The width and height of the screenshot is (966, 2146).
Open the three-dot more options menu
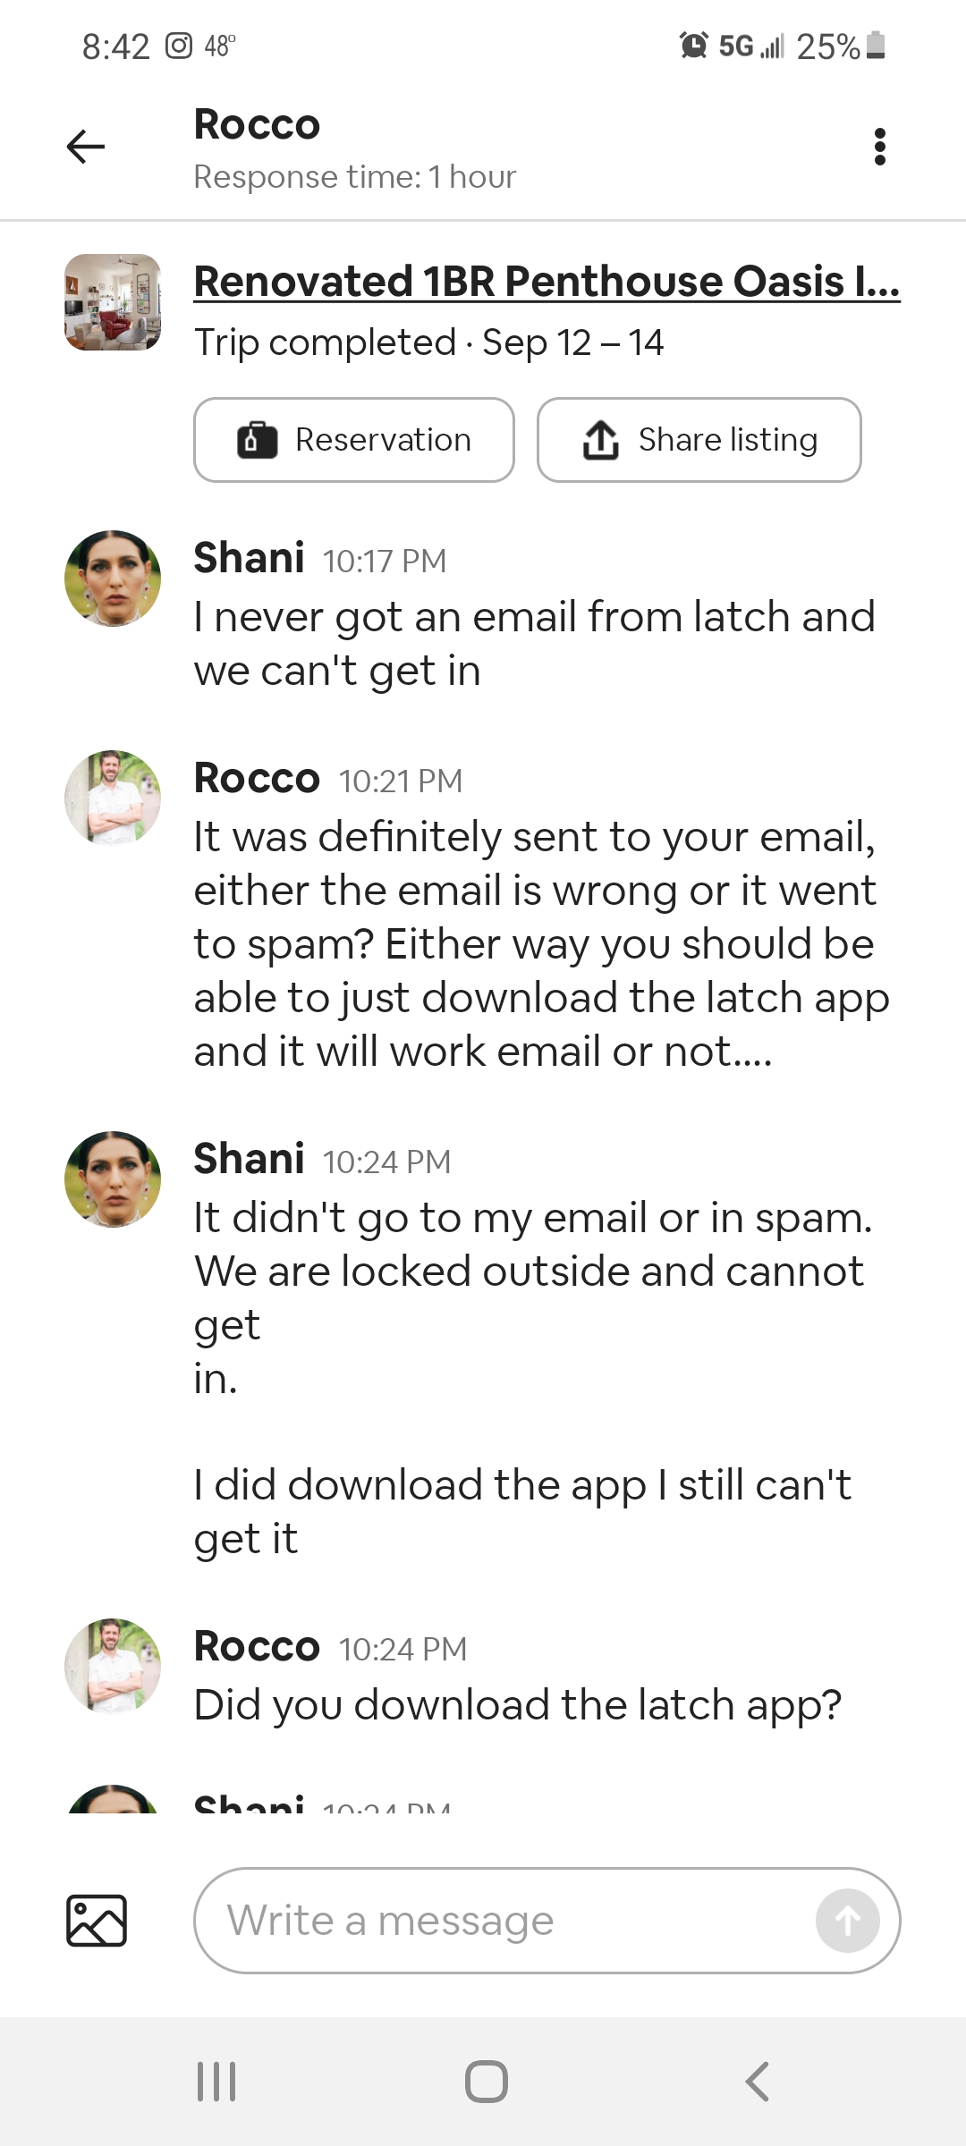pos(880,147)
